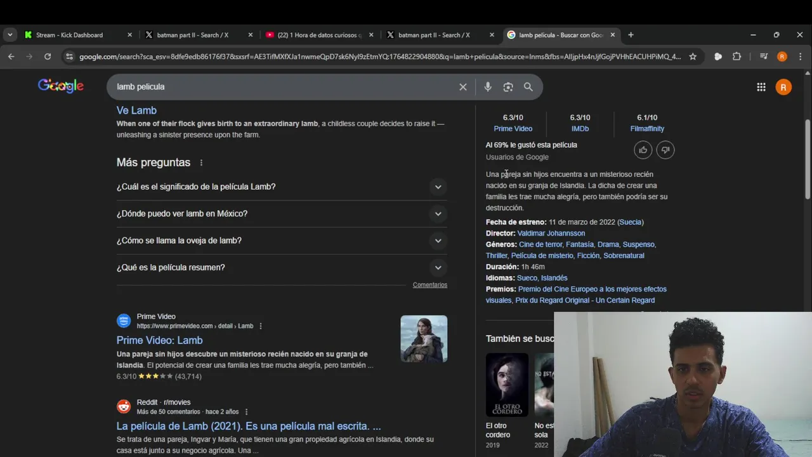Open the Google apps grid
Viewport: 812px width, 457px height.
click(x=761, y=87)
